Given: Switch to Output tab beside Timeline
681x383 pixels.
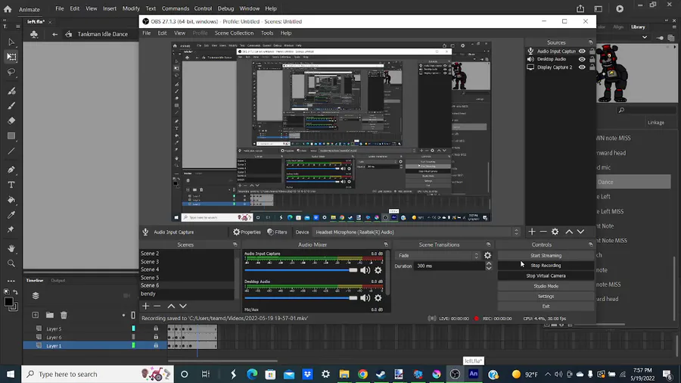Looking at the screenshot, I should tap(58, 281).
